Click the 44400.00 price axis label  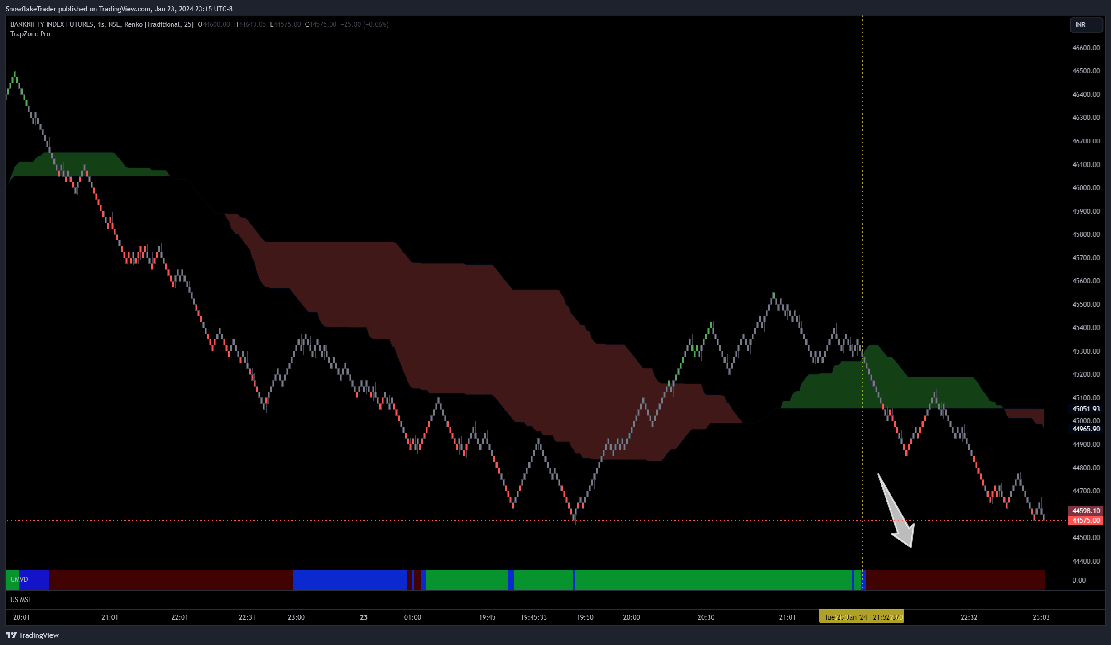tap(1086, 561)
